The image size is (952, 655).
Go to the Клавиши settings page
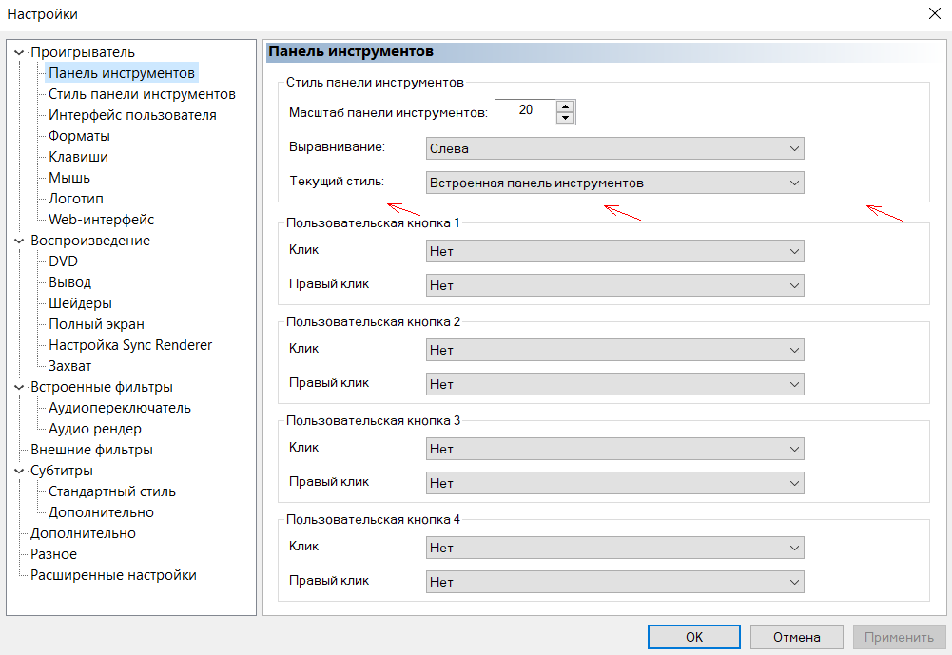[78, 157]
